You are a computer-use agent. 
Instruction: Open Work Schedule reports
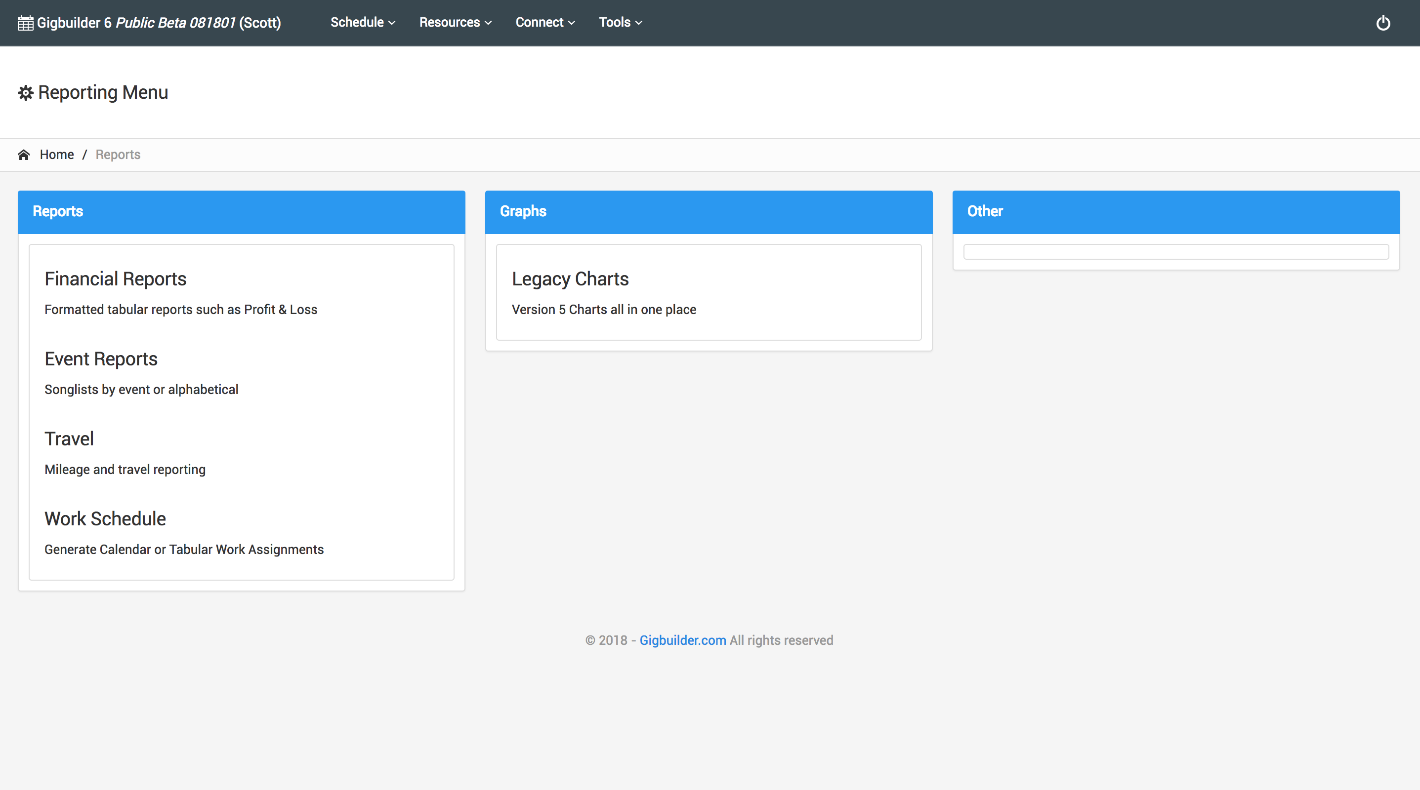[x=105, y=519]
